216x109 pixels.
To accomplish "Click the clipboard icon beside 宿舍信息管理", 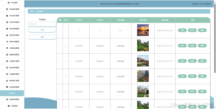I will [7, 29].
